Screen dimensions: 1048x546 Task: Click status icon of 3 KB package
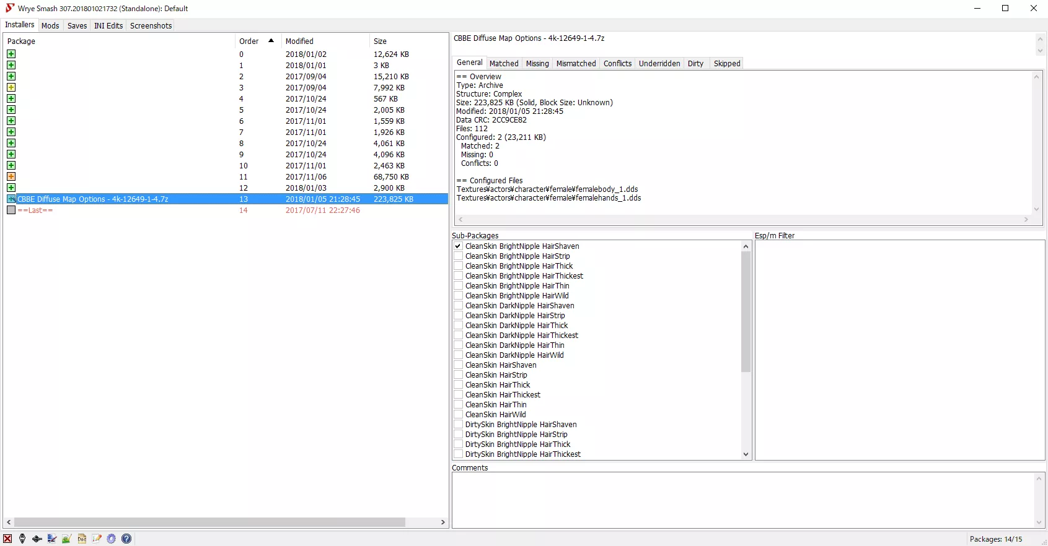coord(11,65)
